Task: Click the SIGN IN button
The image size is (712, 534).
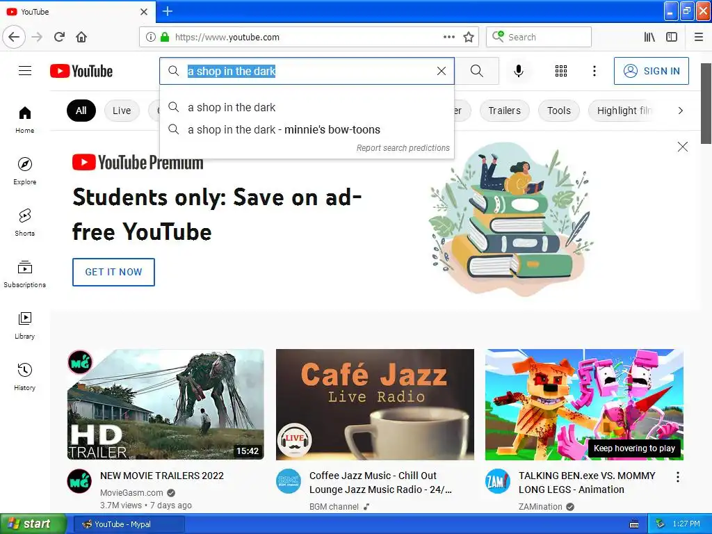Action: click(651, 71)
